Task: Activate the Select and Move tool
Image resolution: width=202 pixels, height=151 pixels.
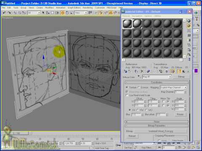Action: 62,13
